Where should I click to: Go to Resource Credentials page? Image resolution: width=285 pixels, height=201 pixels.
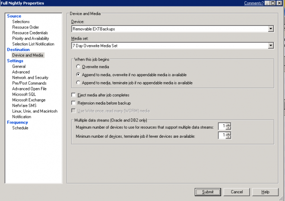tap(30, 33)
